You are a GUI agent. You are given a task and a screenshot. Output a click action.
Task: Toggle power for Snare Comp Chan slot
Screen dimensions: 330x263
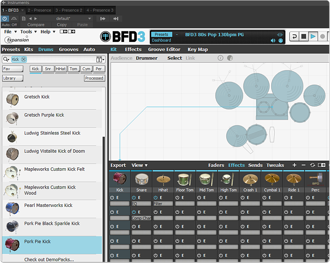point(134,212)
